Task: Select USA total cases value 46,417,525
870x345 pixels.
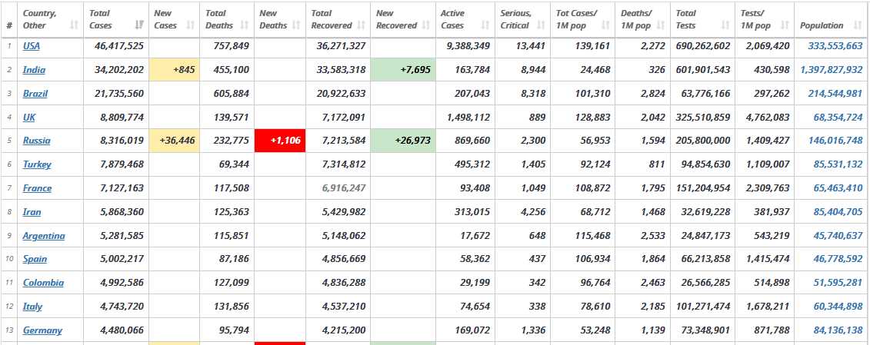Action: pyautogui.click(x=119, y=46)
